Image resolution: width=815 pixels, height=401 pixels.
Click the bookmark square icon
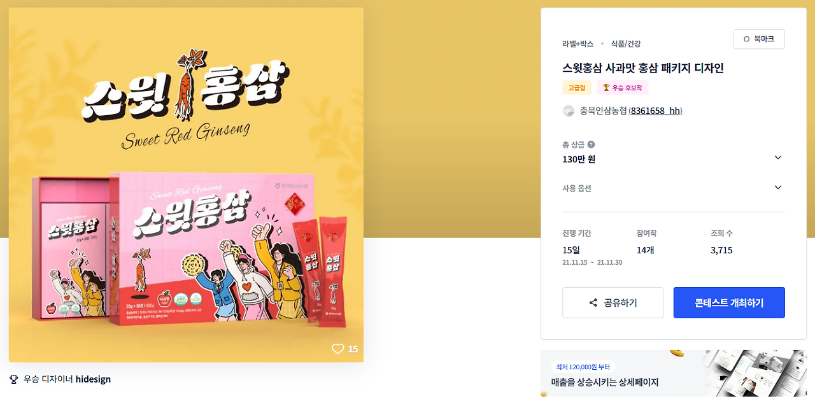pos(747,39)
